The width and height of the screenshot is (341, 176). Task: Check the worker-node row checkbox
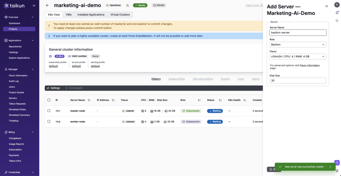(x=49, y=122)
